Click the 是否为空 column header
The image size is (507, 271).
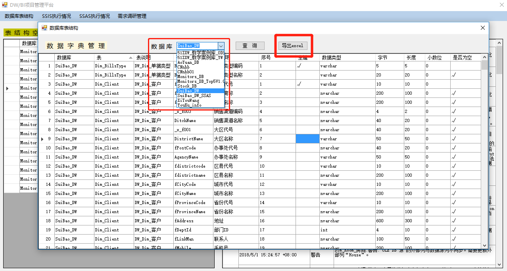465,57
